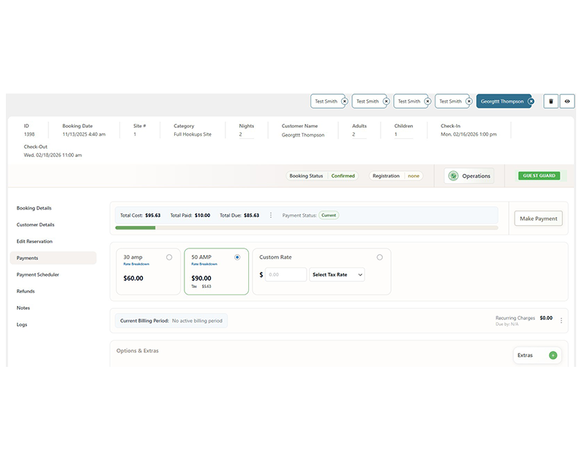Viewport: 582px width, 475px height.
Task: Open Rate Breakdown under 30 amp
Action: pos(135,264)
